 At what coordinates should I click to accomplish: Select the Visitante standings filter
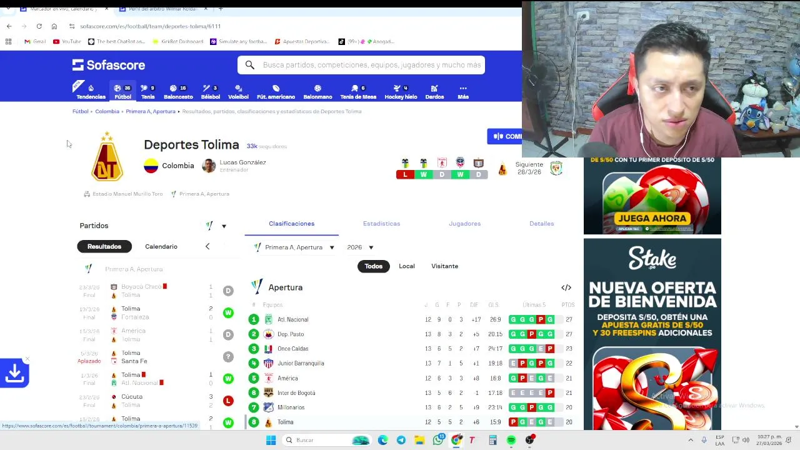(x=444, y=266)
